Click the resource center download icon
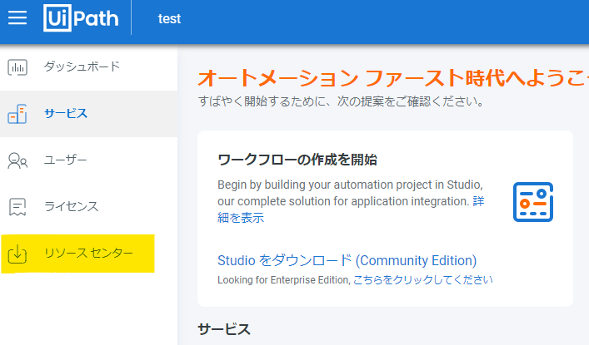Viewport: 589px width, 345px height. point(17,254)
